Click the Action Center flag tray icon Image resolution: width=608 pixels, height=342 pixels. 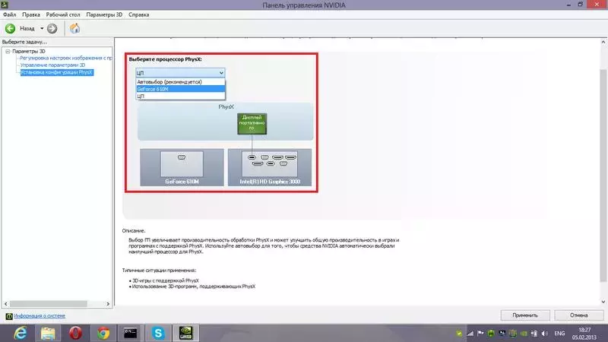(480, 334)
